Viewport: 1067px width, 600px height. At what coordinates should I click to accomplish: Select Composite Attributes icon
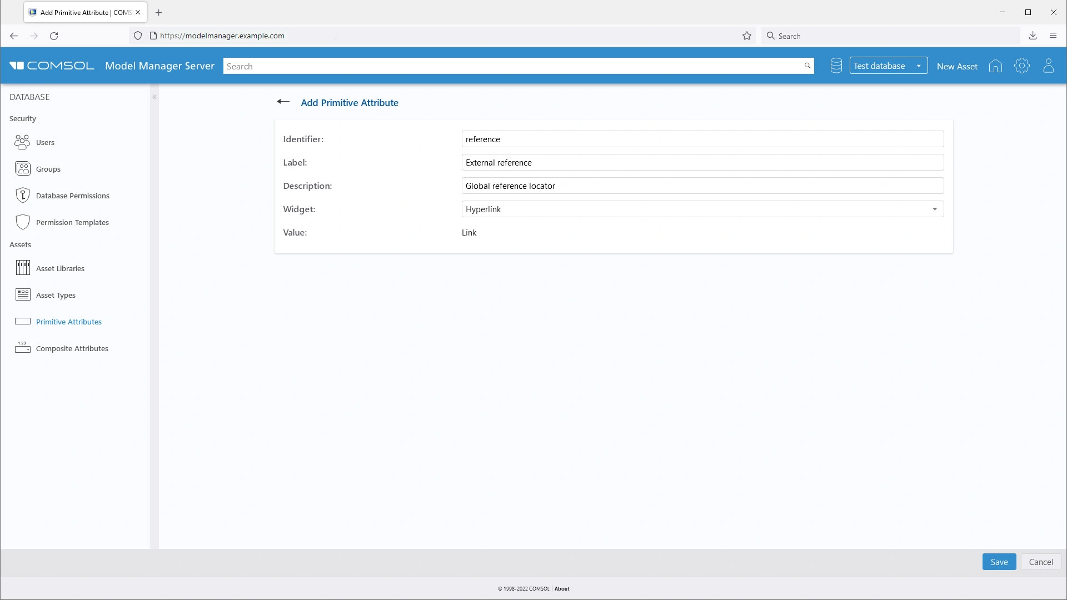tap(22, 348)
